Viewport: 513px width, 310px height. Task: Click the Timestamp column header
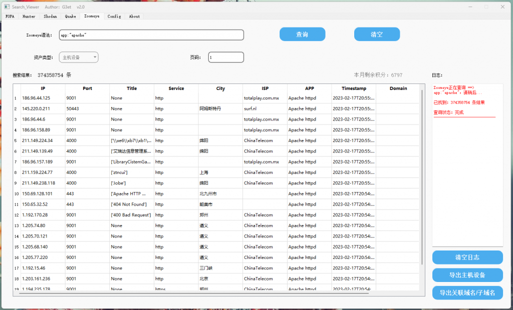pyautogui.click(x=354, y=88)
